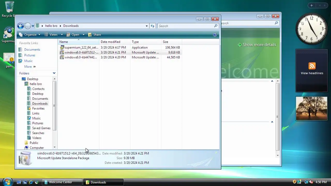The height and width of the screenshot is (186, 331).
Task: Open Pictures in Favorite Links
Action: click(x=30, y=55)
